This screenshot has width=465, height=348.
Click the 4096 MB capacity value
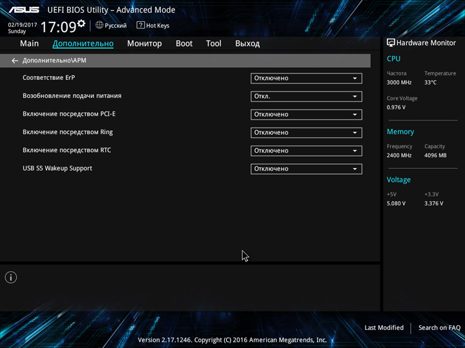435,155
